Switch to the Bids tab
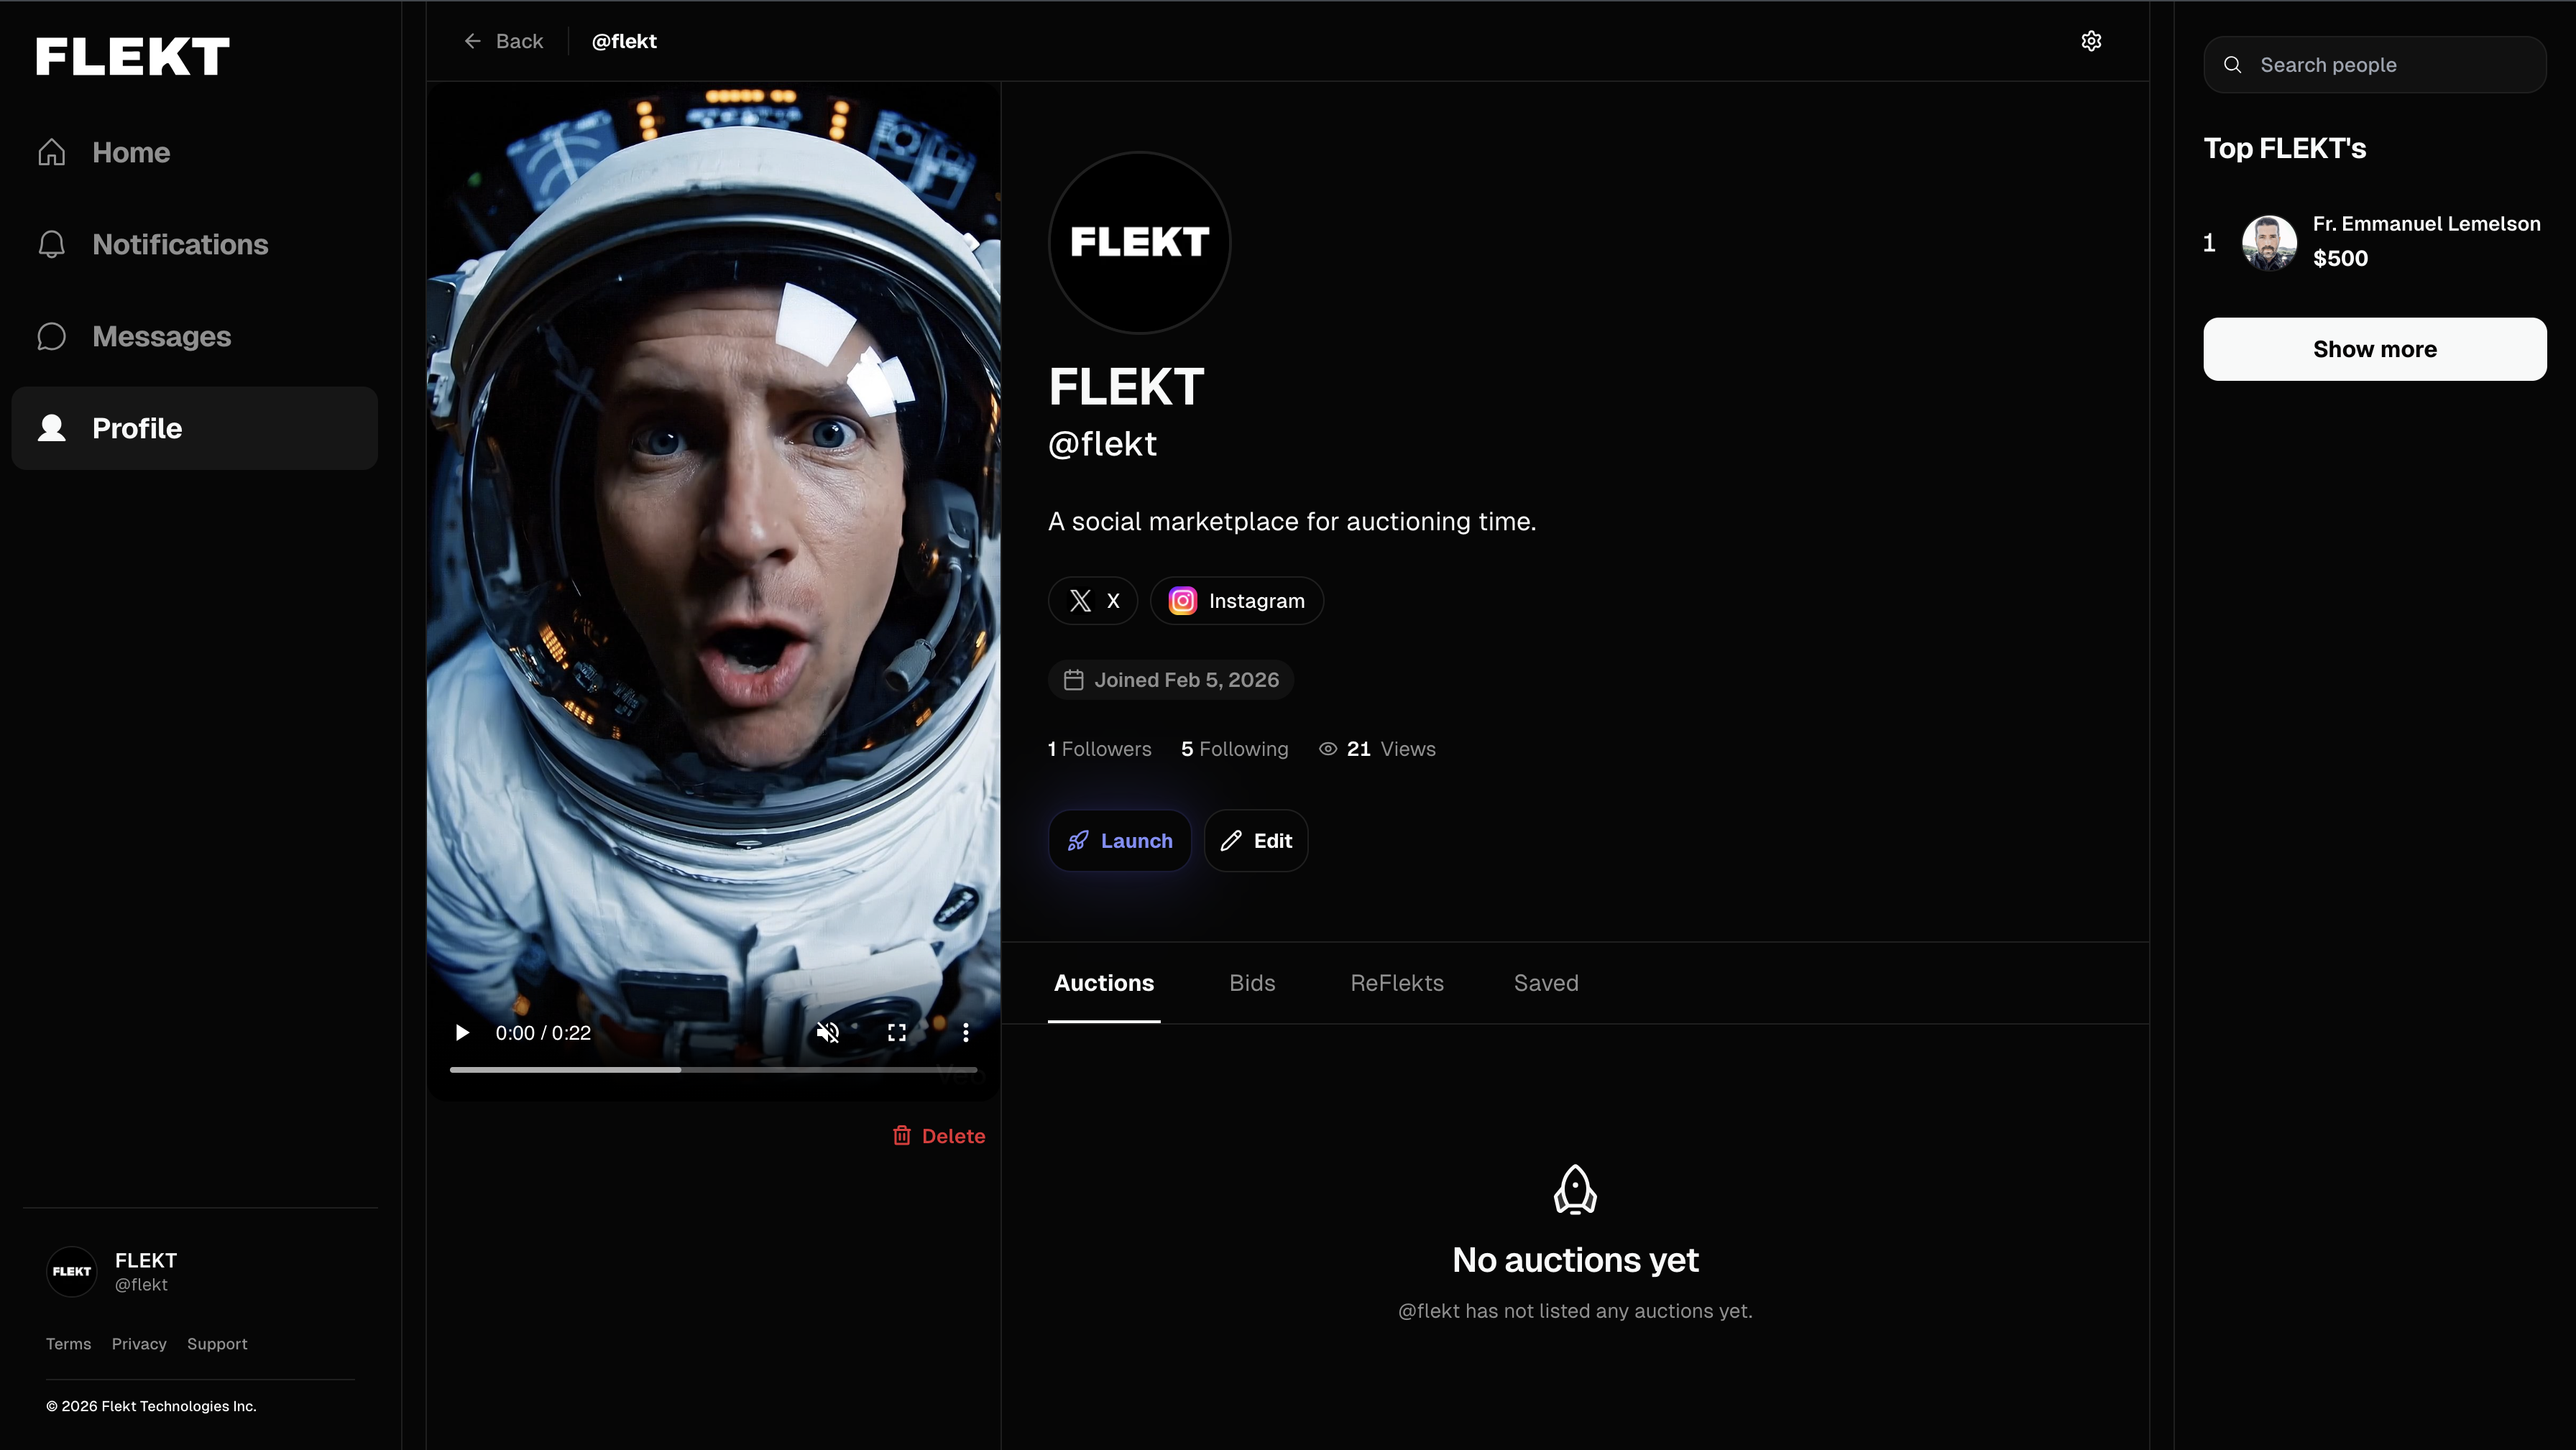Screen dimensions: 2576x1450 [x=1251, y=983]
